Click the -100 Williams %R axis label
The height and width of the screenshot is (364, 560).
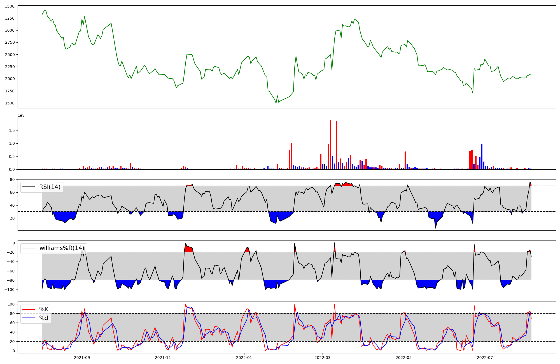click(10, 290)
